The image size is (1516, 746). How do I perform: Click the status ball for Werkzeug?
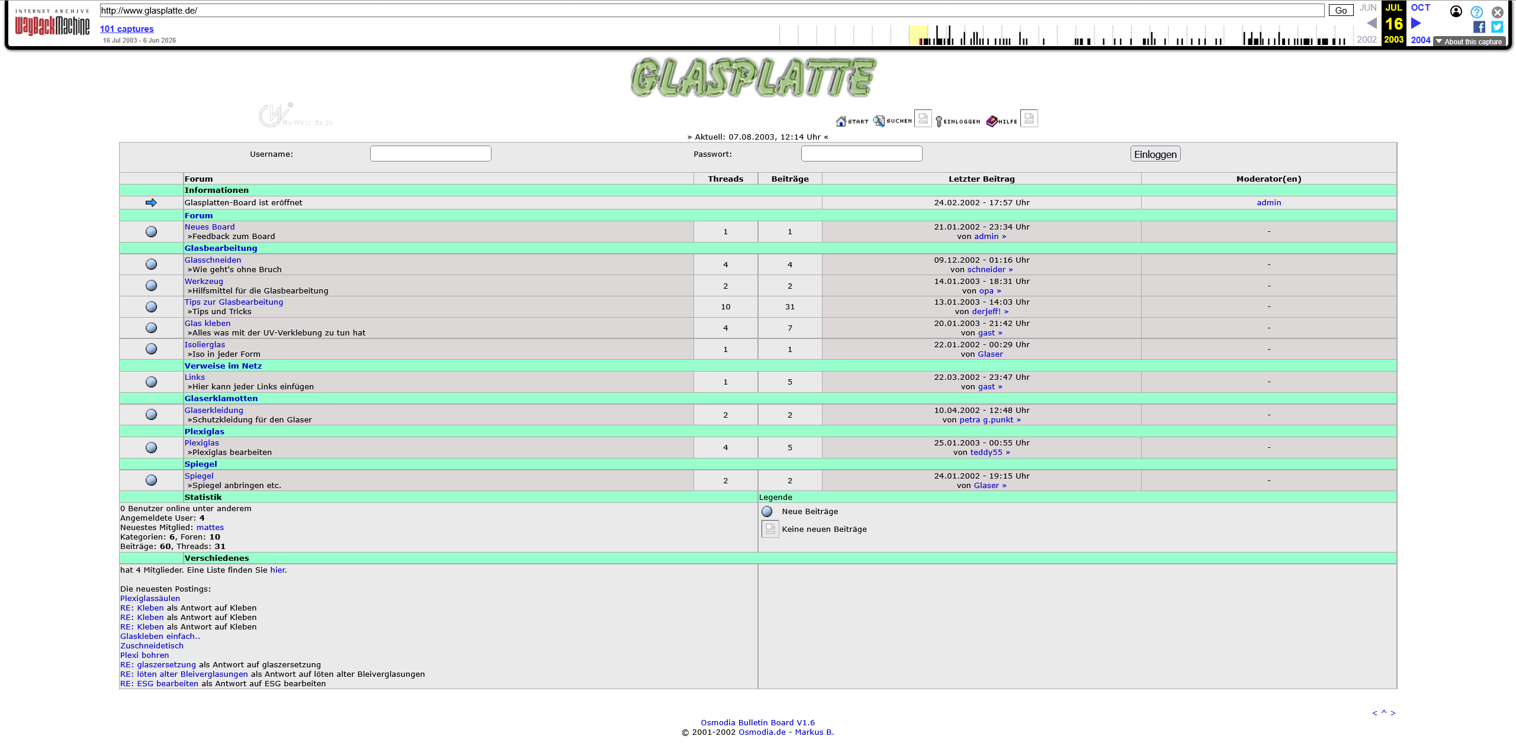point(152,285)
